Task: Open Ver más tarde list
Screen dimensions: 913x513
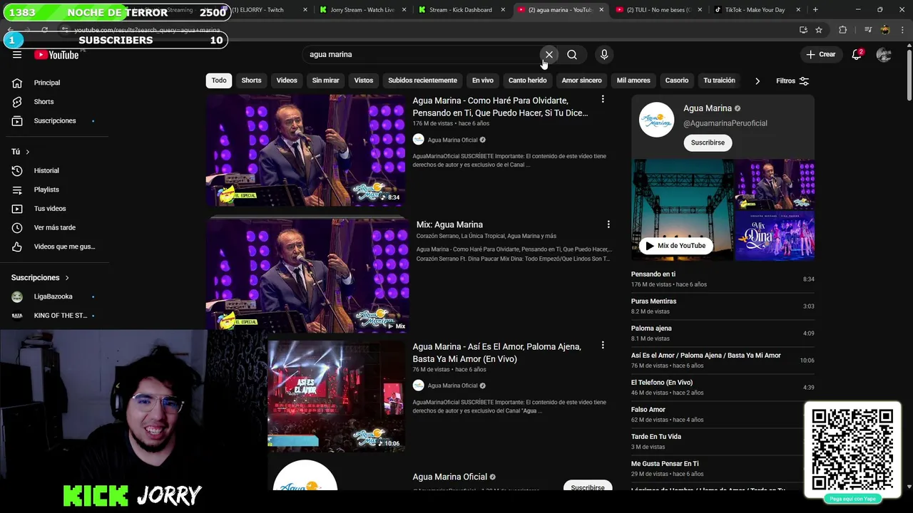Action: [x=55, y=228]
